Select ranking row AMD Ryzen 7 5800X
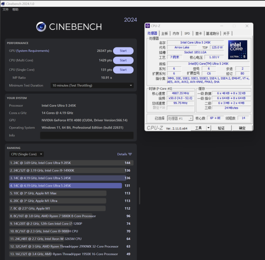Viewport: 265px width, 260px height. click(x=71, y=216)
